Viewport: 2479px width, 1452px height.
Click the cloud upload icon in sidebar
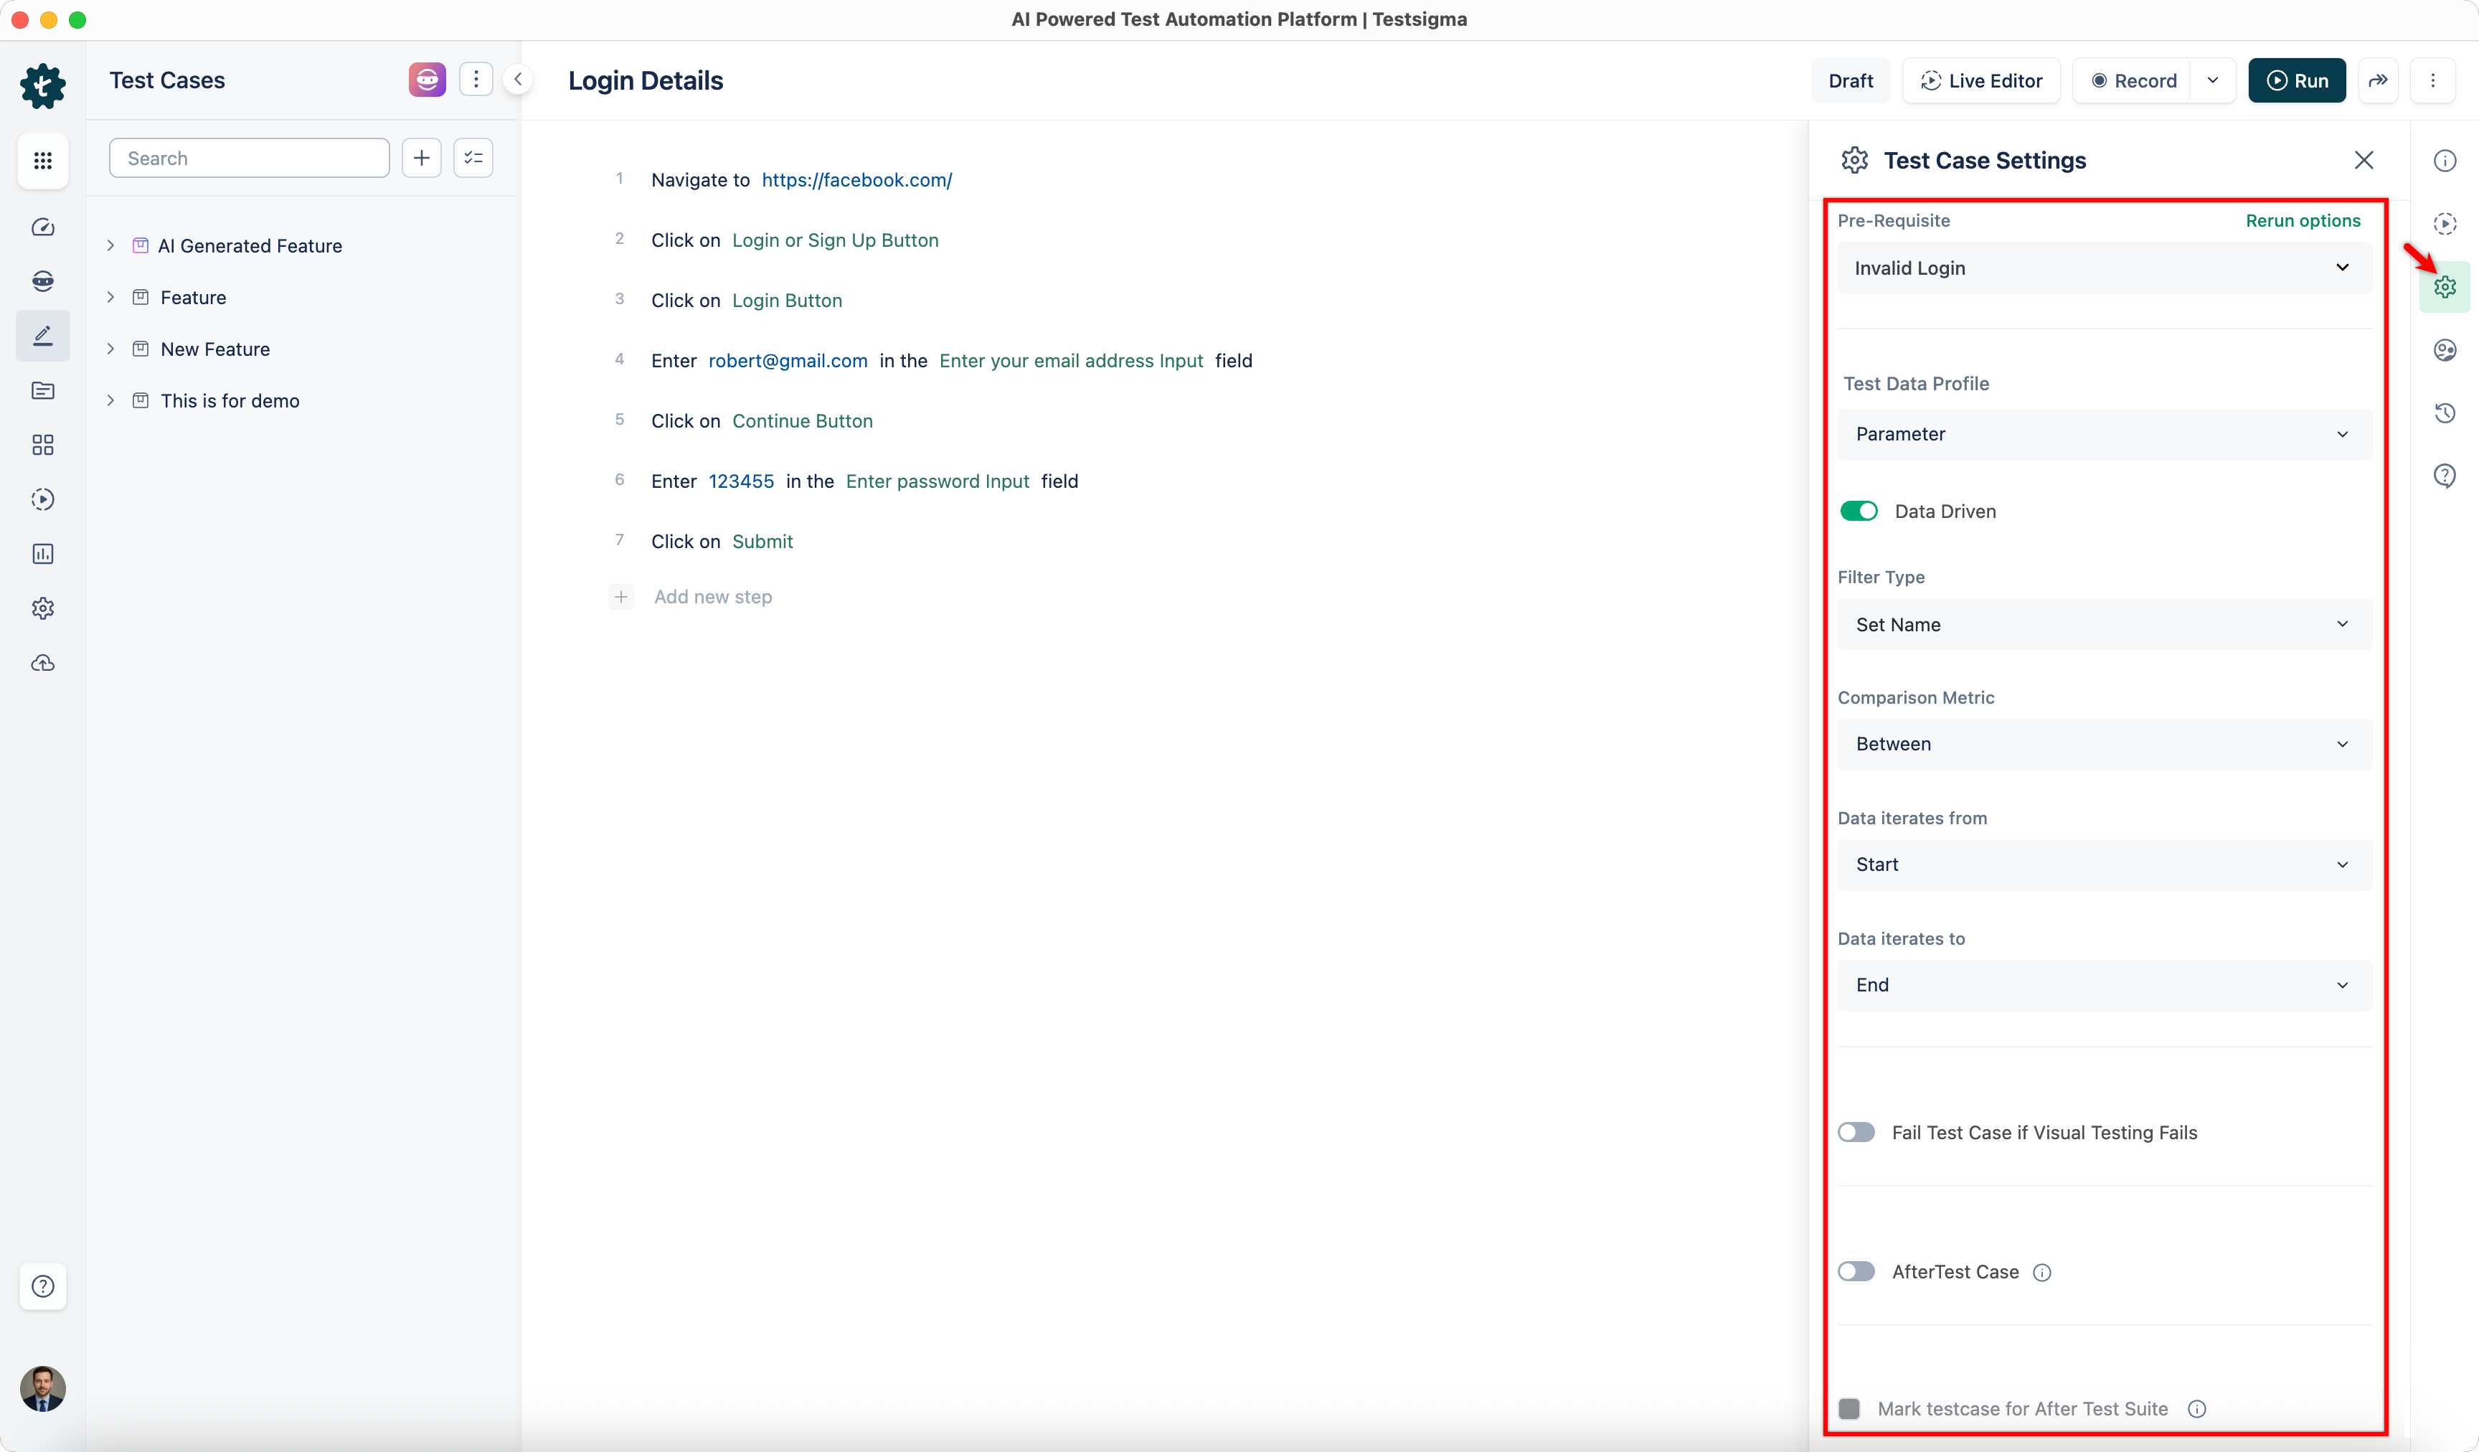point(42,663)
